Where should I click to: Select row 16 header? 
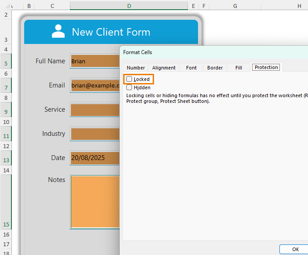[6, 234]
